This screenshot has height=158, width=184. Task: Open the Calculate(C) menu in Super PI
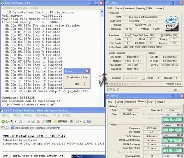click(8, 8)
